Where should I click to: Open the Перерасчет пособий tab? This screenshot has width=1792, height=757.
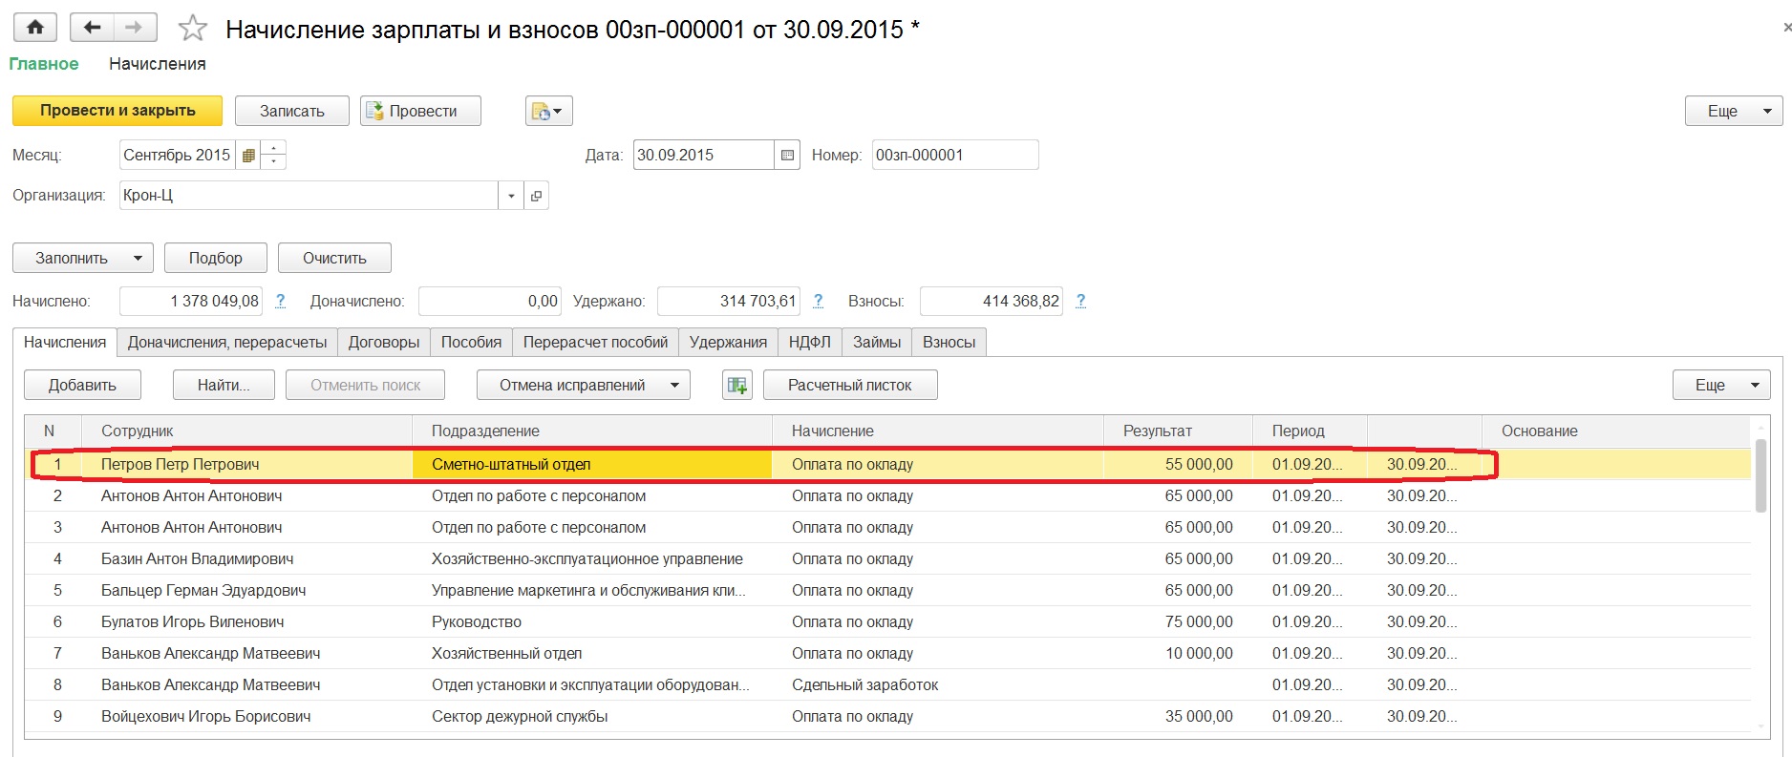596,342
